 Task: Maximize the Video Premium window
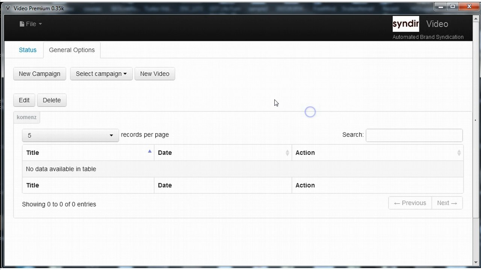[452, 6]
